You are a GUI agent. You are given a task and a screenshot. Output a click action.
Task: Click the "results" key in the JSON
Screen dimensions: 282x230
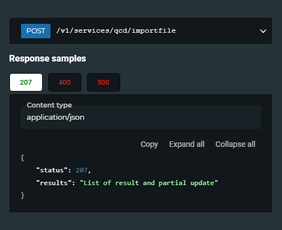pyautogui.click(x=54, y=183)
